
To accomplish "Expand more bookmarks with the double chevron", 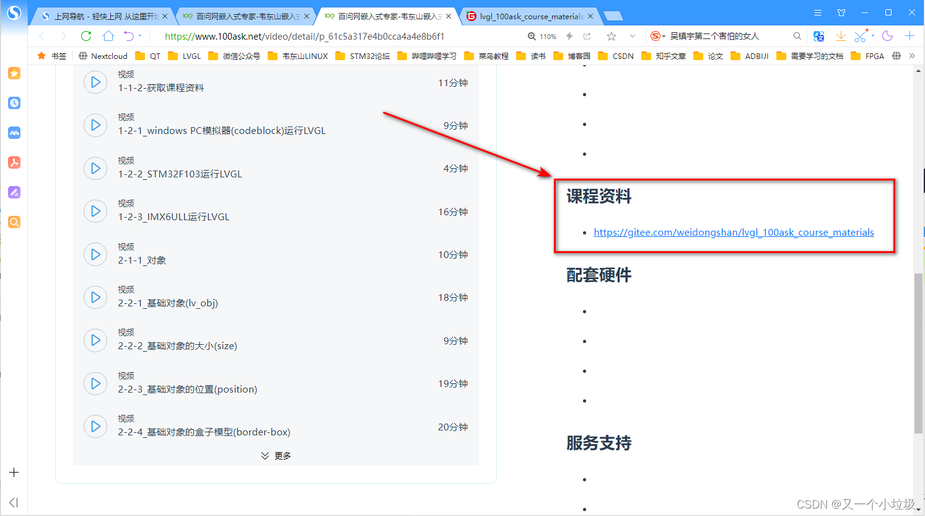I will 912,56.
